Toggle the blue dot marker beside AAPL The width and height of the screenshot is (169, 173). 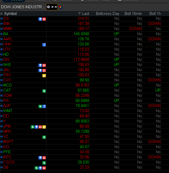pos(2,39)
